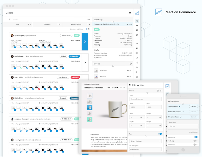Click pencil icon next to Shop Owners
Viewport: 202px width, 157px height.
point(180,107)
